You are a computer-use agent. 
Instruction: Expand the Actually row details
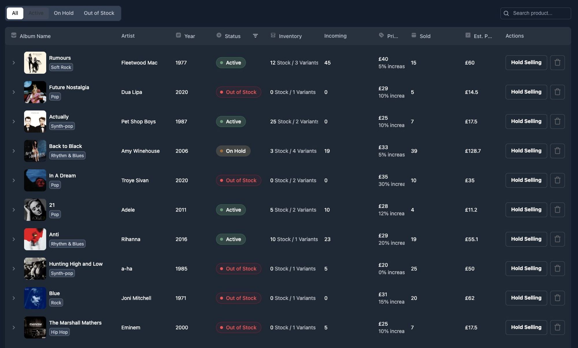coord(14,121)
